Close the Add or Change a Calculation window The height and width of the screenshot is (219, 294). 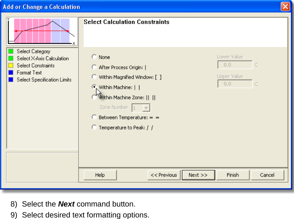click(x=285, y=7)
